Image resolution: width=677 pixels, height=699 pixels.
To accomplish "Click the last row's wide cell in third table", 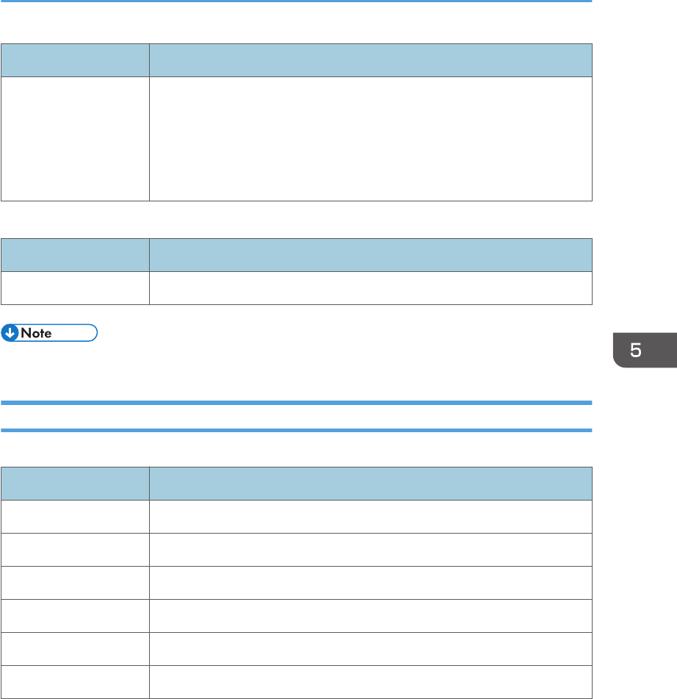I will click(371, 682).
